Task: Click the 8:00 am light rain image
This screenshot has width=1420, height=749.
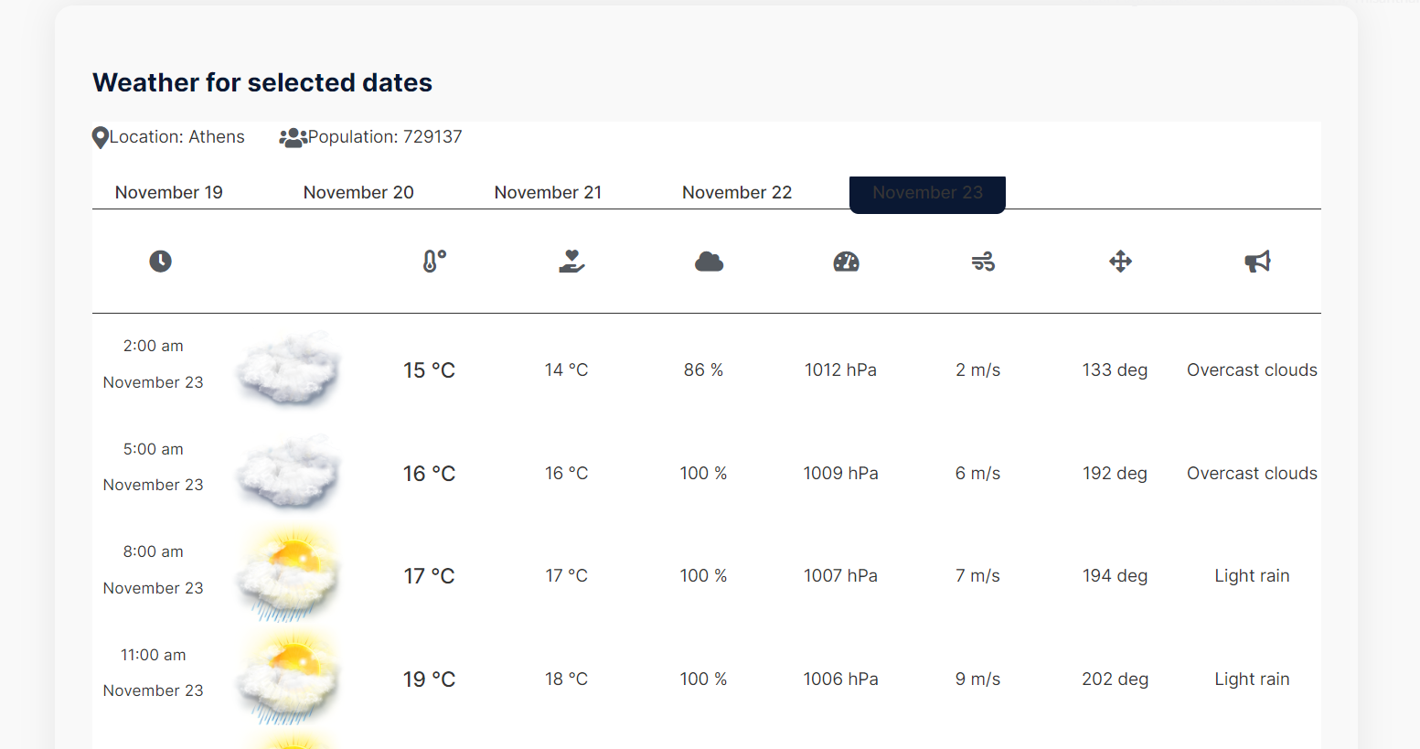Action: click(289, 575)
